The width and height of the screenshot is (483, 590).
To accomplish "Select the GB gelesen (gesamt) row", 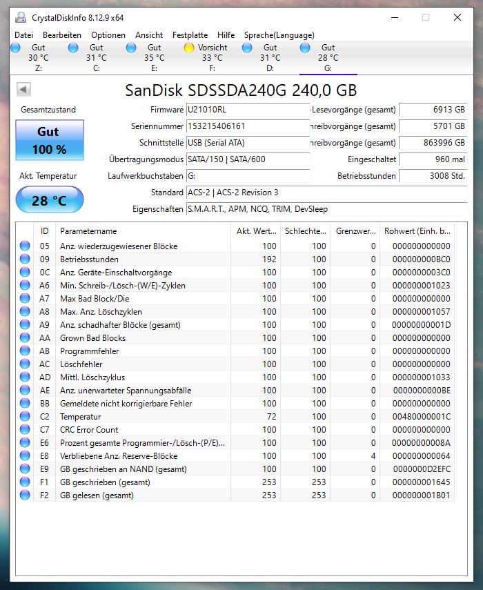I will tap(235, 495).
